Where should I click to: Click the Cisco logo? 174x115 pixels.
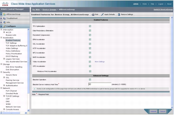pyautogui.click(x=5, y=4)
